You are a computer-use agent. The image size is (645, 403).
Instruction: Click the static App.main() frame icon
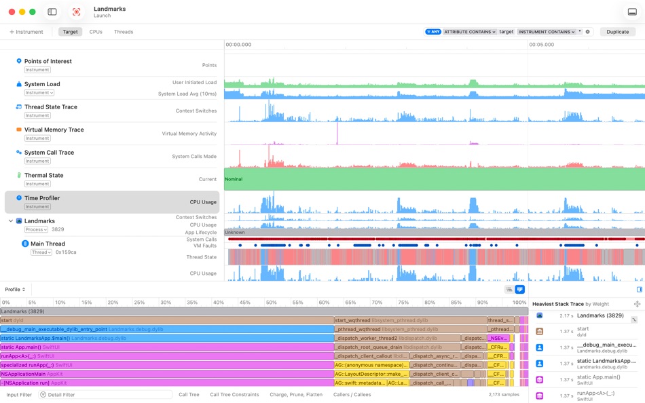(x=539, y=379)
